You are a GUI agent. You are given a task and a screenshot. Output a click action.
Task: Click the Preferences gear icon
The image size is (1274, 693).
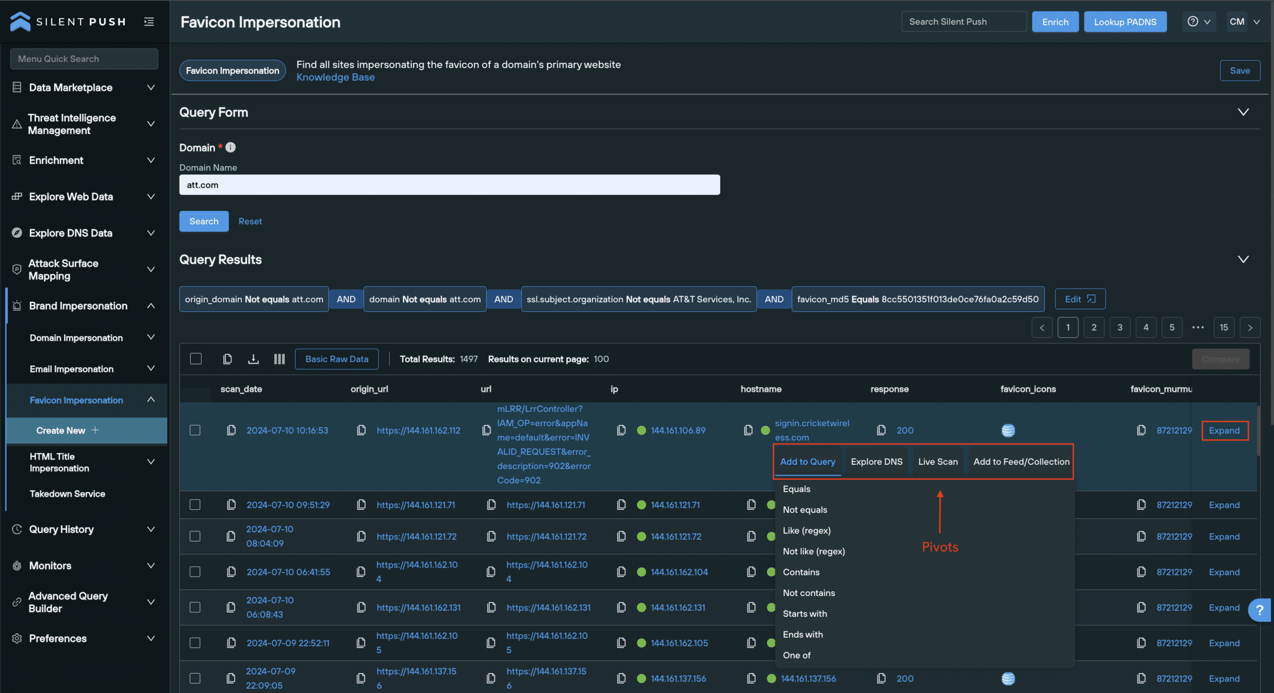[17, 638]
